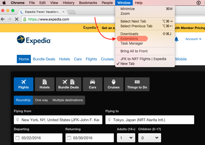Choose Select Next Tab menu item

(145, 21)
